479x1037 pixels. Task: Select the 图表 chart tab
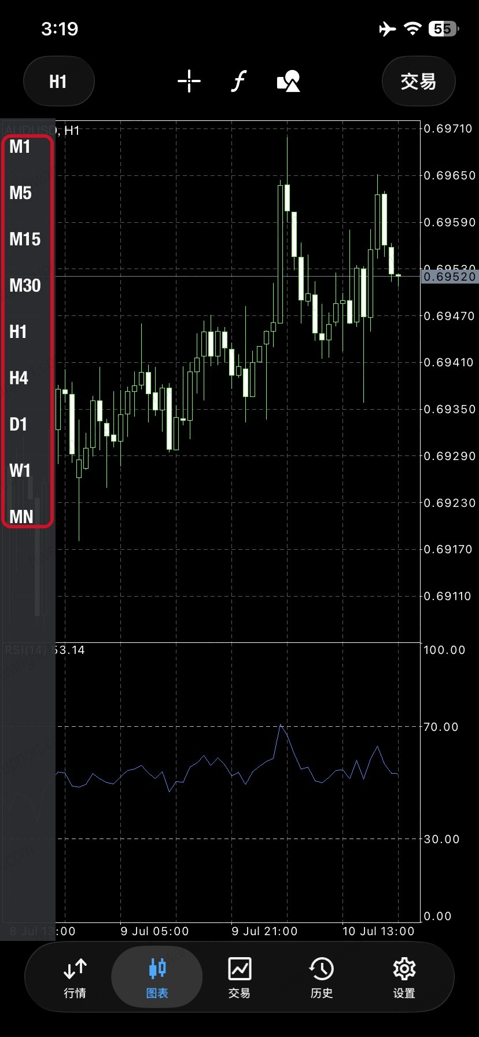pos(157,978)
